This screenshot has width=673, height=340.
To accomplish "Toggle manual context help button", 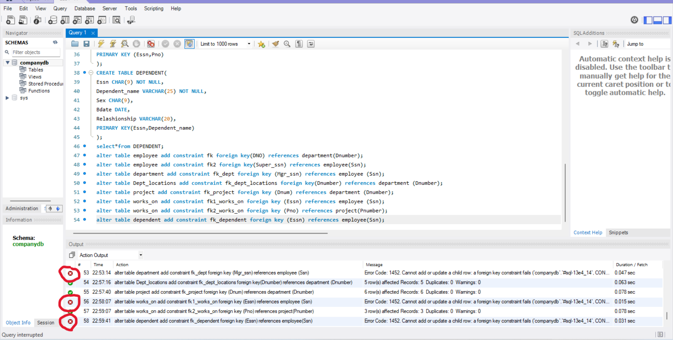I will point(605,44).
